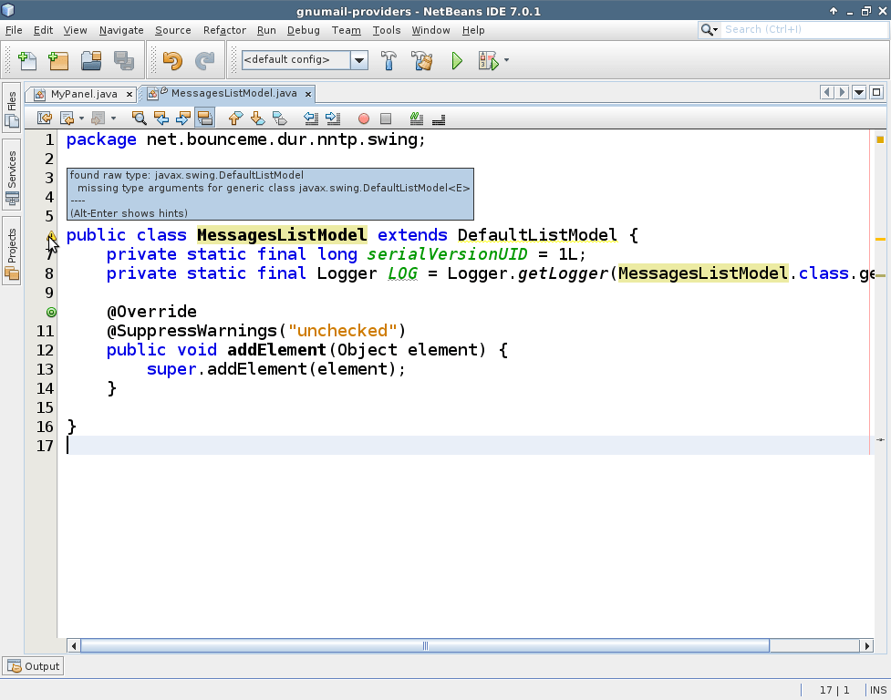The height and width of the screenshot is (700, 891).
Task: Click the warning hint icon at line 6
Action: coord(51,235)
